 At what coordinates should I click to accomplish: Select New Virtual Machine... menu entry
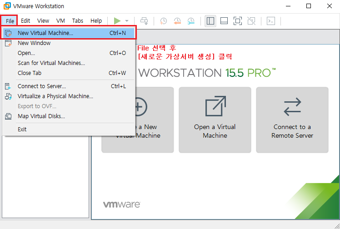70,33
